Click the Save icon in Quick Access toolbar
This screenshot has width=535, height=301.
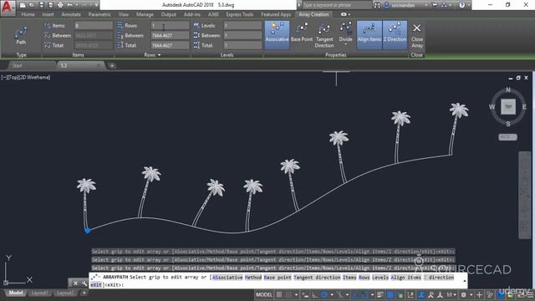[x=41, y=5]
